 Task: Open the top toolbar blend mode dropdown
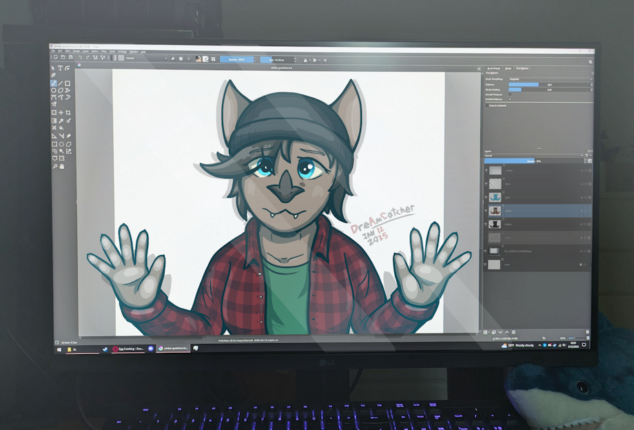pyautogui.click(x=146, y=58)
